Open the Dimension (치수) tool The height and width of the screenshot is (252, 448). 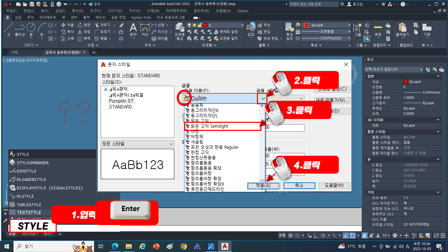coord(145,30)
